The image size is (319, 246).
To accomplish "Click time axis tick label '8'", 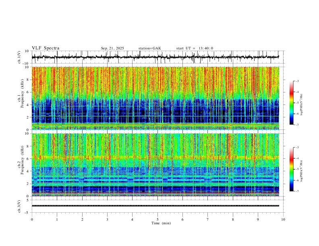I will [x=233, y=219].
